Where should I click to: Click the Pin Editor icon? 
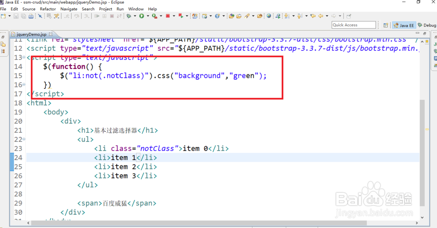(x=349, y=16)
